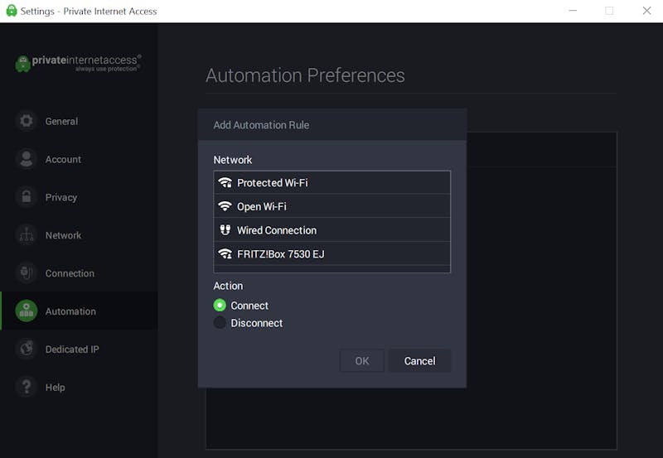This screenshot has width=663, height=458.
Task: Close the Settings window
Action: click(646, 11)
